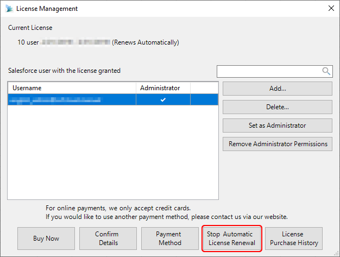Image resolution: width=340 pixels, height=257 pixels.
Task: Sort by the Username column header
Action: (x=72, y=88)
